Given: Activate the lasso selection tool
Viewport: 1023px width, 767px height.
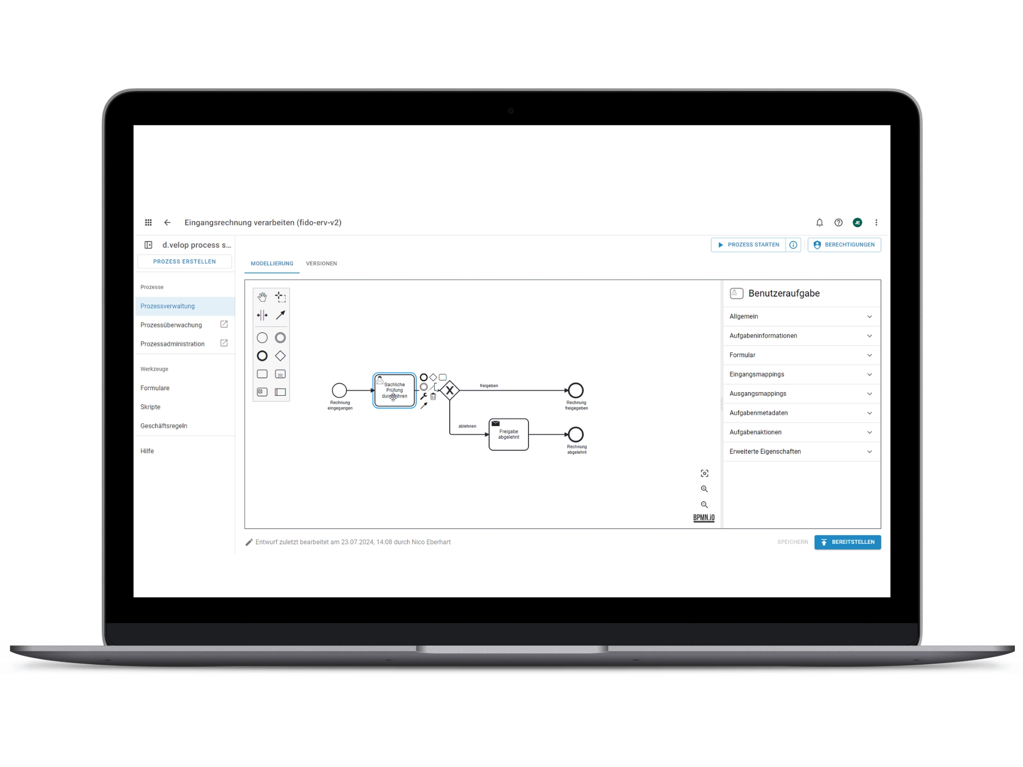Looking at the screenshot, I should [280, 297].
